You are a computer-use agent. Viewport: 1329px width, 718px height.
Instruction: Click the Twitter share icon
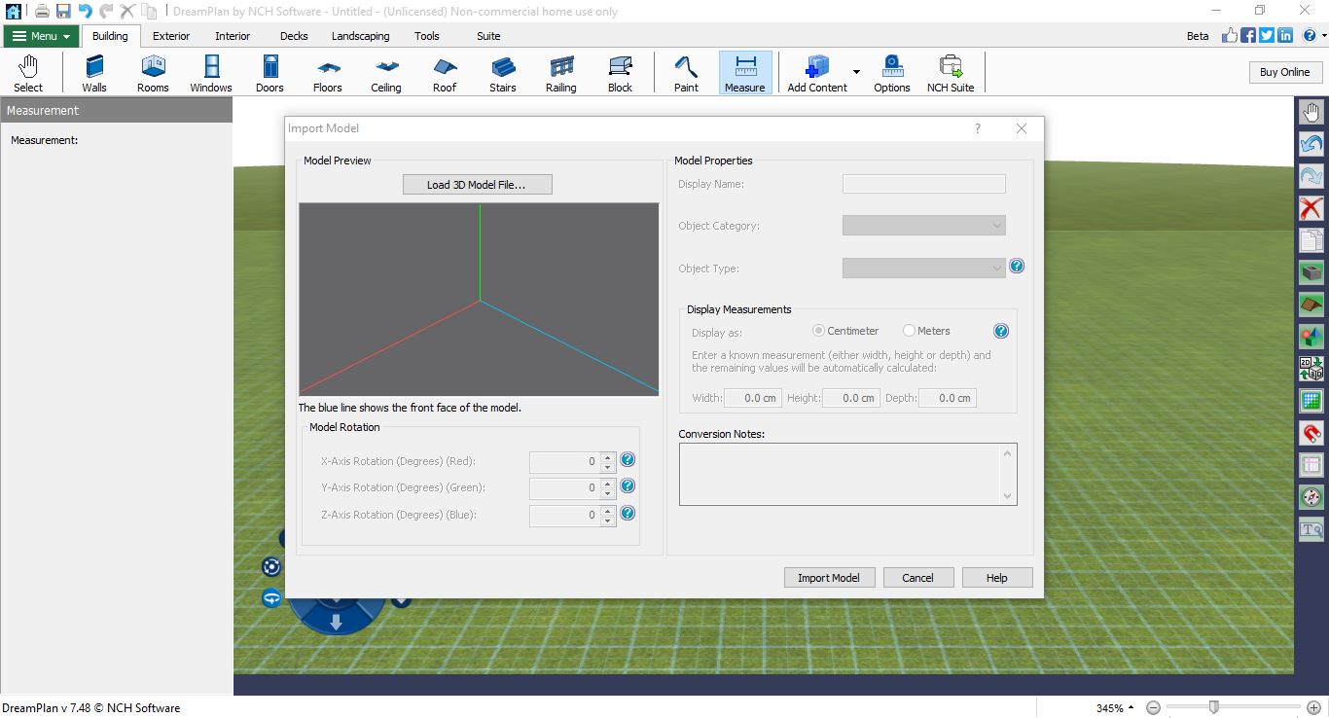tap(1267, 35)
